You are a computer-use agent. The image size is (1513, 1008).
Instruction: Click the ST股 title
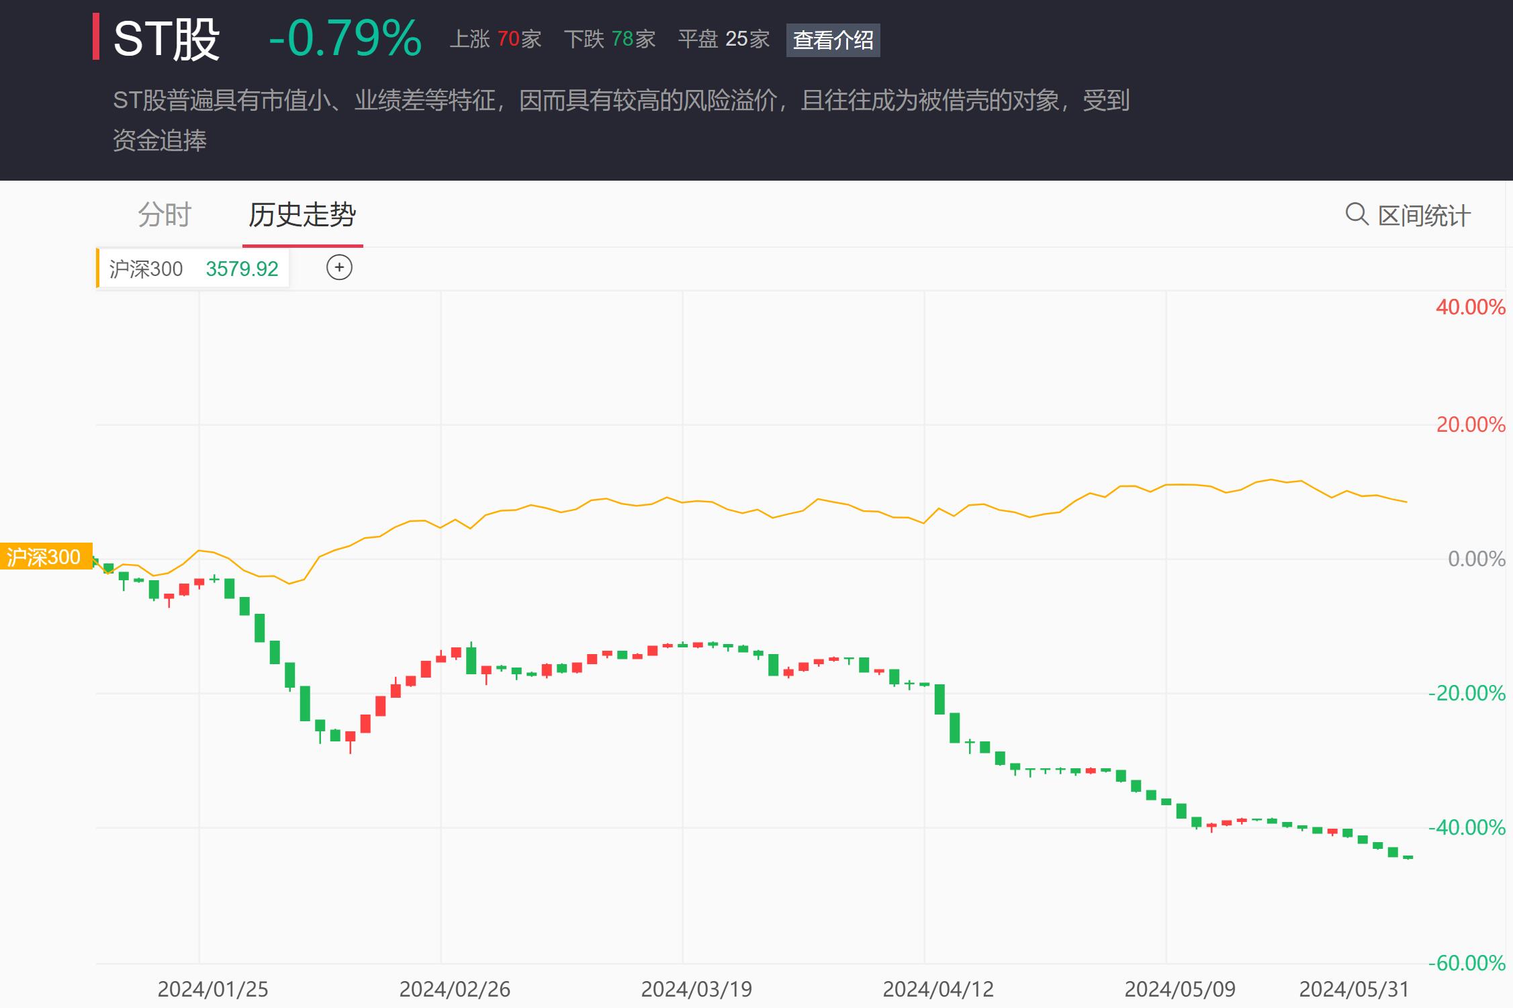point(167,39)
